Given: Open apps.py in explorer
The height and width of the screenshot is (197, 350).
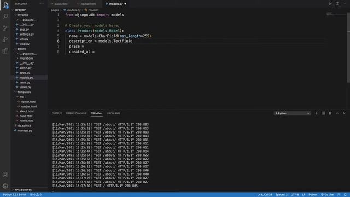Looking at the screenshot, I should (25, 73).
